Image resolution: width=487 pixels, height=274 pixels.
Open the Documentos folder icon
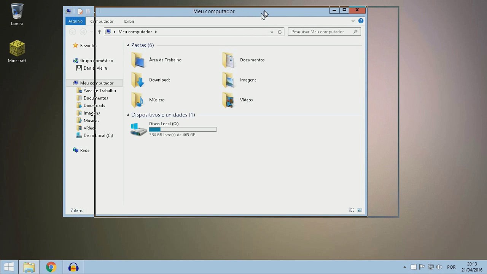[228, 60]
